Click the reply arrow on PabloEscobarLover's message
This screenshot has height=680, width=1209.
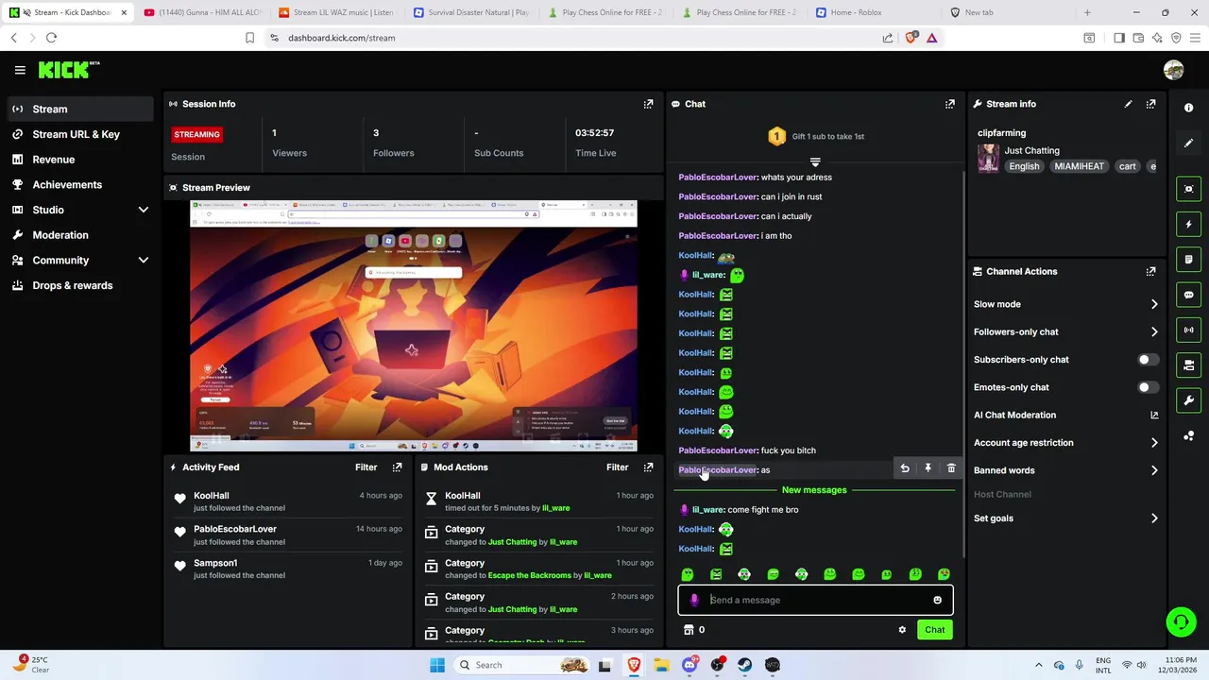904,468
